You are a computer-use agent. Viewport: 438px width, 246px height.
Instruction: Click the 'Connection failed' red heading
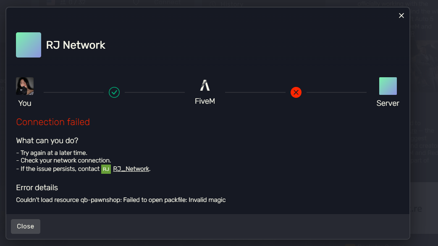pyautogui.click(x=53, y=122)
